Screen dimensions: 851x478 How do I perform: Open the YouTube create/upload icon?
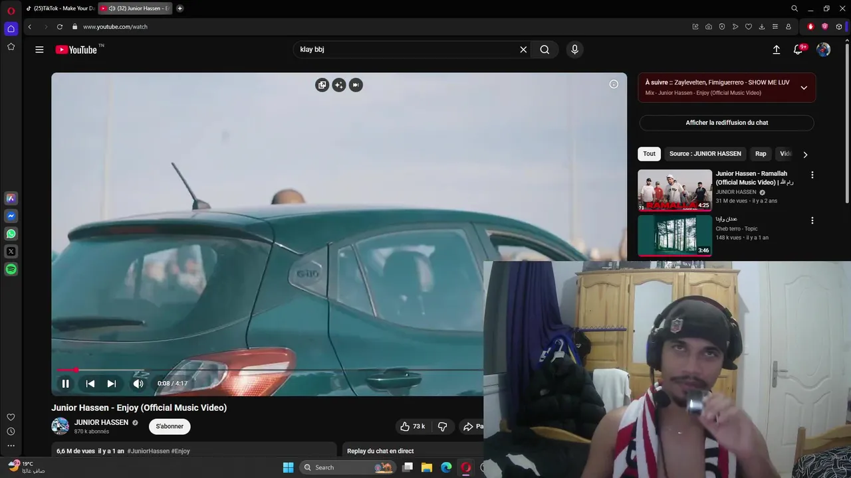pyautogui.click(x=776, y=50)
